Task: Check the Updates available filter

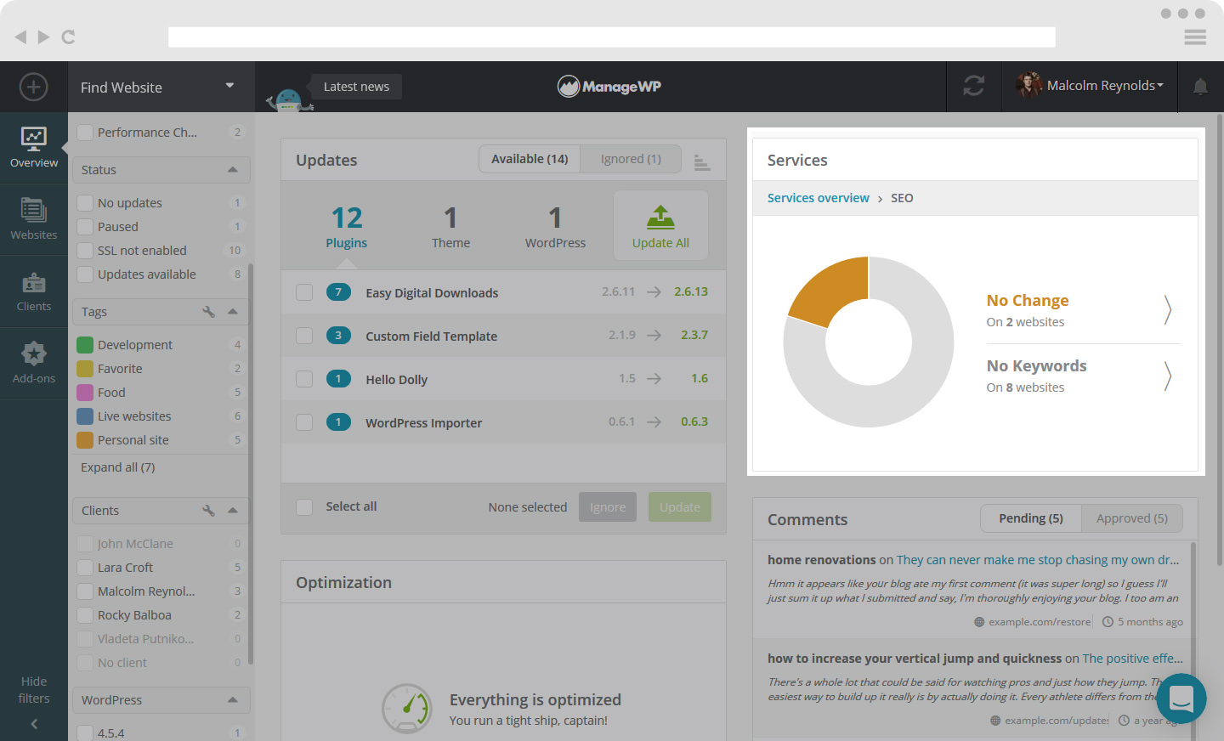Action: tap(85, 274)
